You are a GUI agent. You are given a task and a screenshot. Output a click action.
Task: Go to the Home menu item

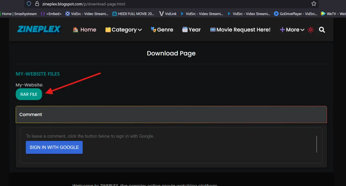[x=85, y=30]
